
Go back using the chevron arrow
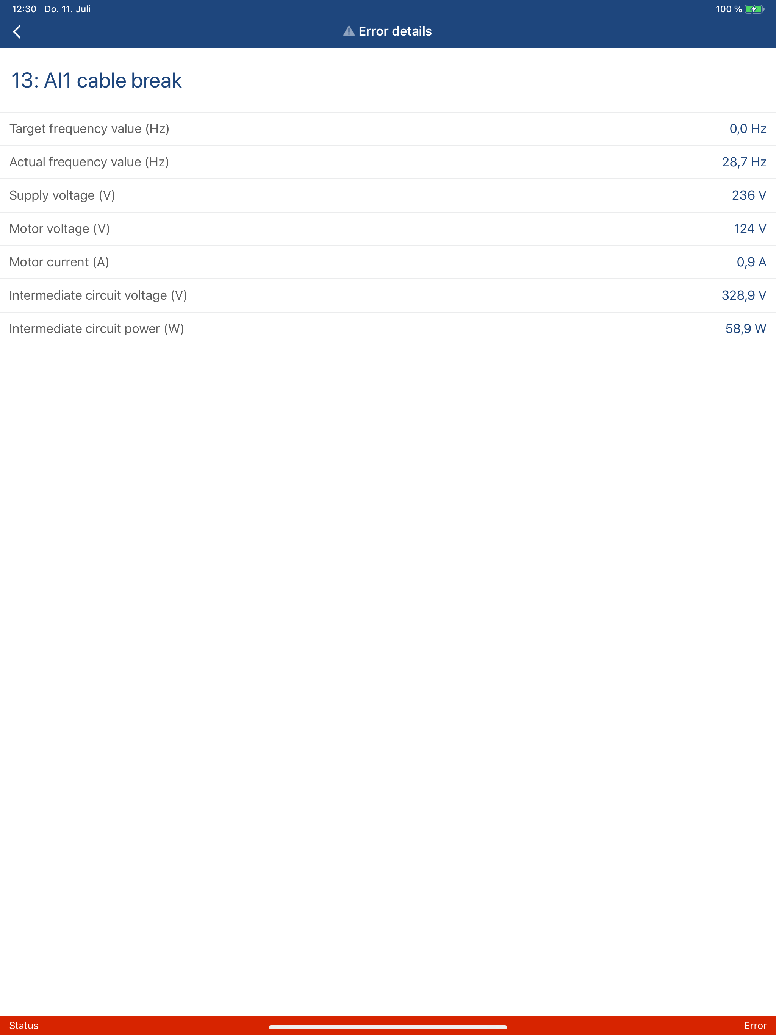click(x=17, y=32)
